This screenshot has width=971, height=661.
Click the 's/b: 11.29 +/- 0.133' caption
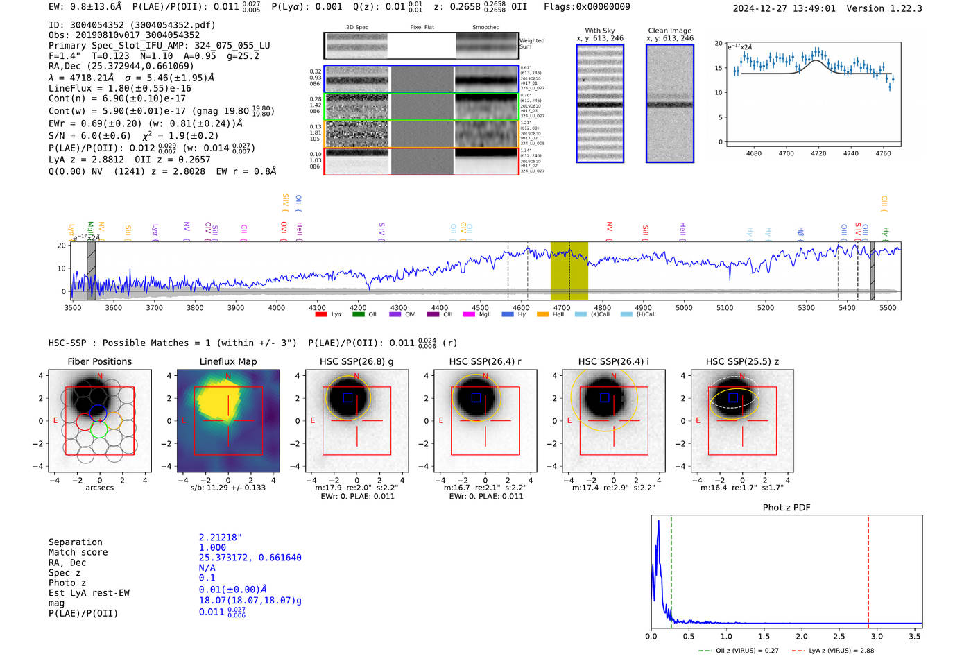pyautogui.click(x=228, y=488)
